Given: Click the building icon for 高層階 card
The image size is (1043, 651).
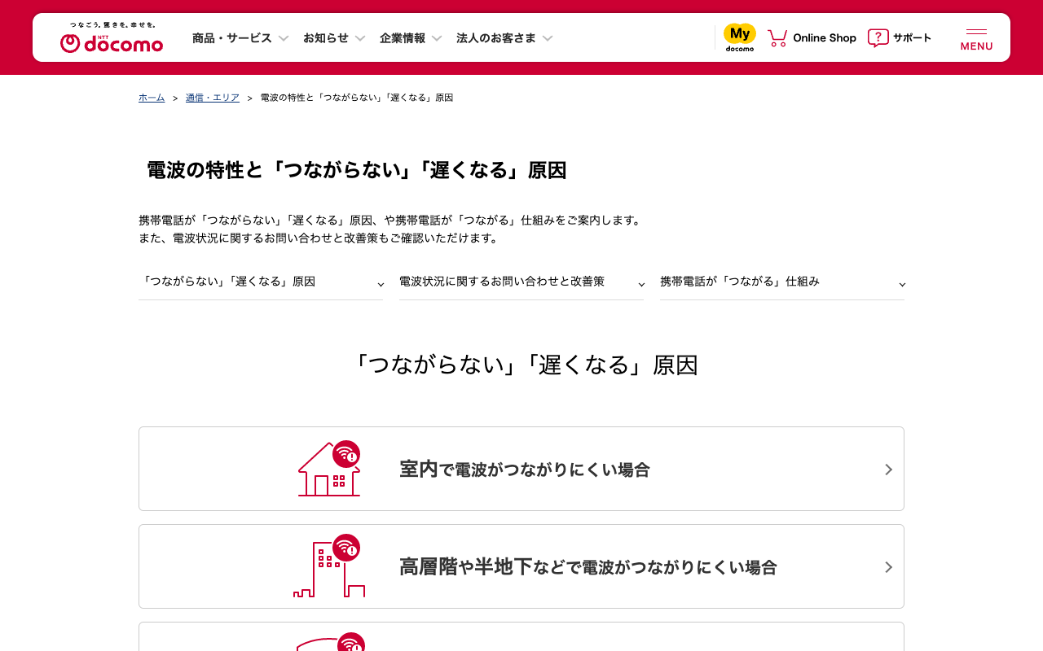Looking at the screenshot, I should pos(329,566).
